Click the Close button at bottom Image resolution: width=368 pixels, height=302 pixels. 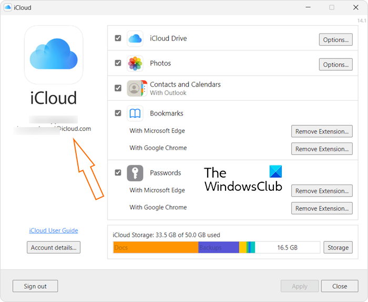340,286
